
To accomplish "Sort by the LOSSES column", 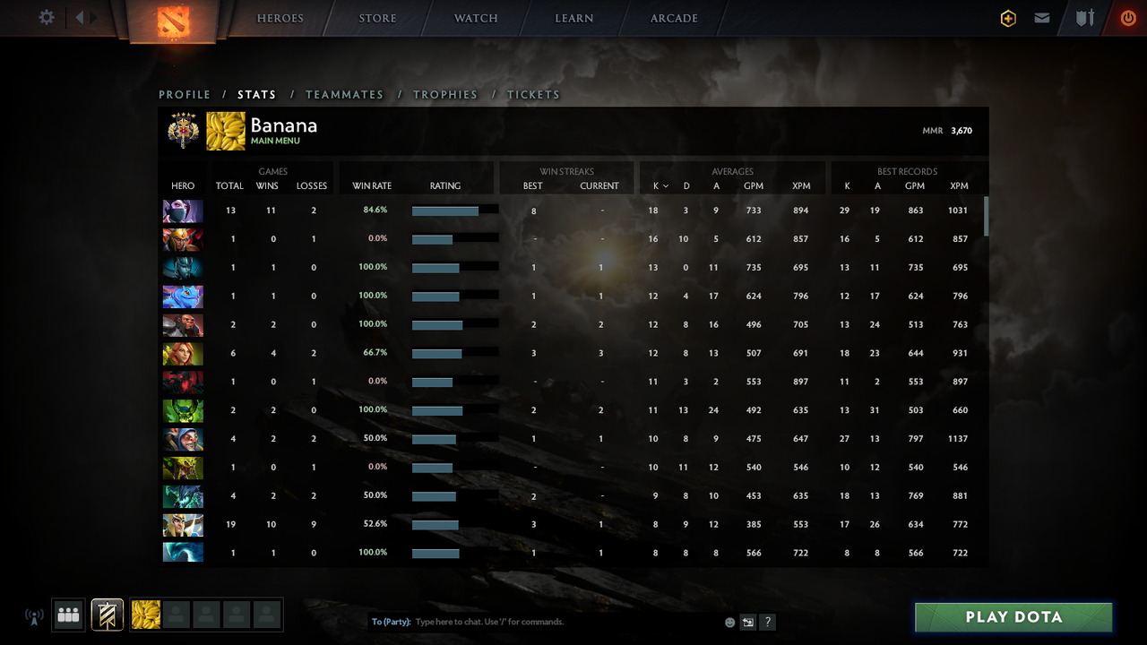I will click(312, 186).
